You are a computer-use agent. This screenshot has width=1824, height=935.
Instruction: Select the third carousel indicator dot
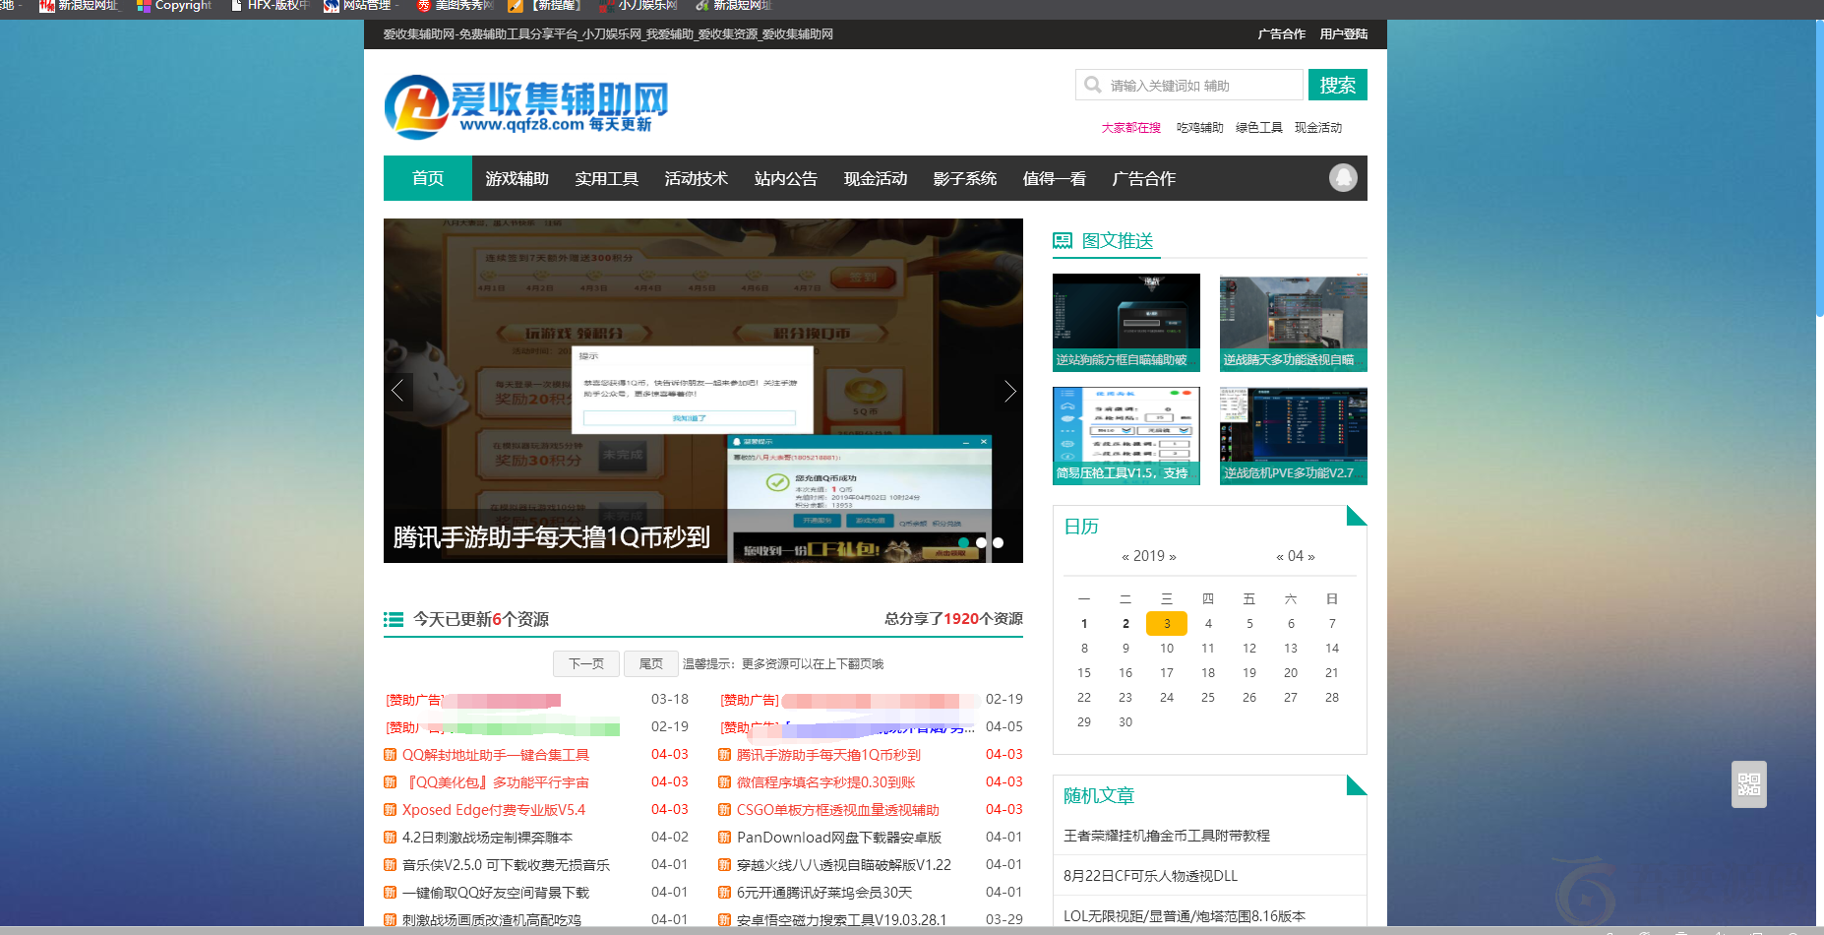pyautogui.click(x=998, y=542)
